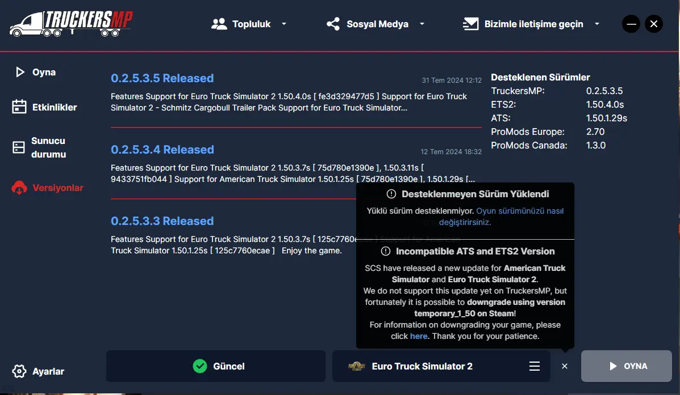Select the Versiyonlar sidebar tab
Image resolution: width=680 pixels, height=395 pixels.
click(48, 188)
